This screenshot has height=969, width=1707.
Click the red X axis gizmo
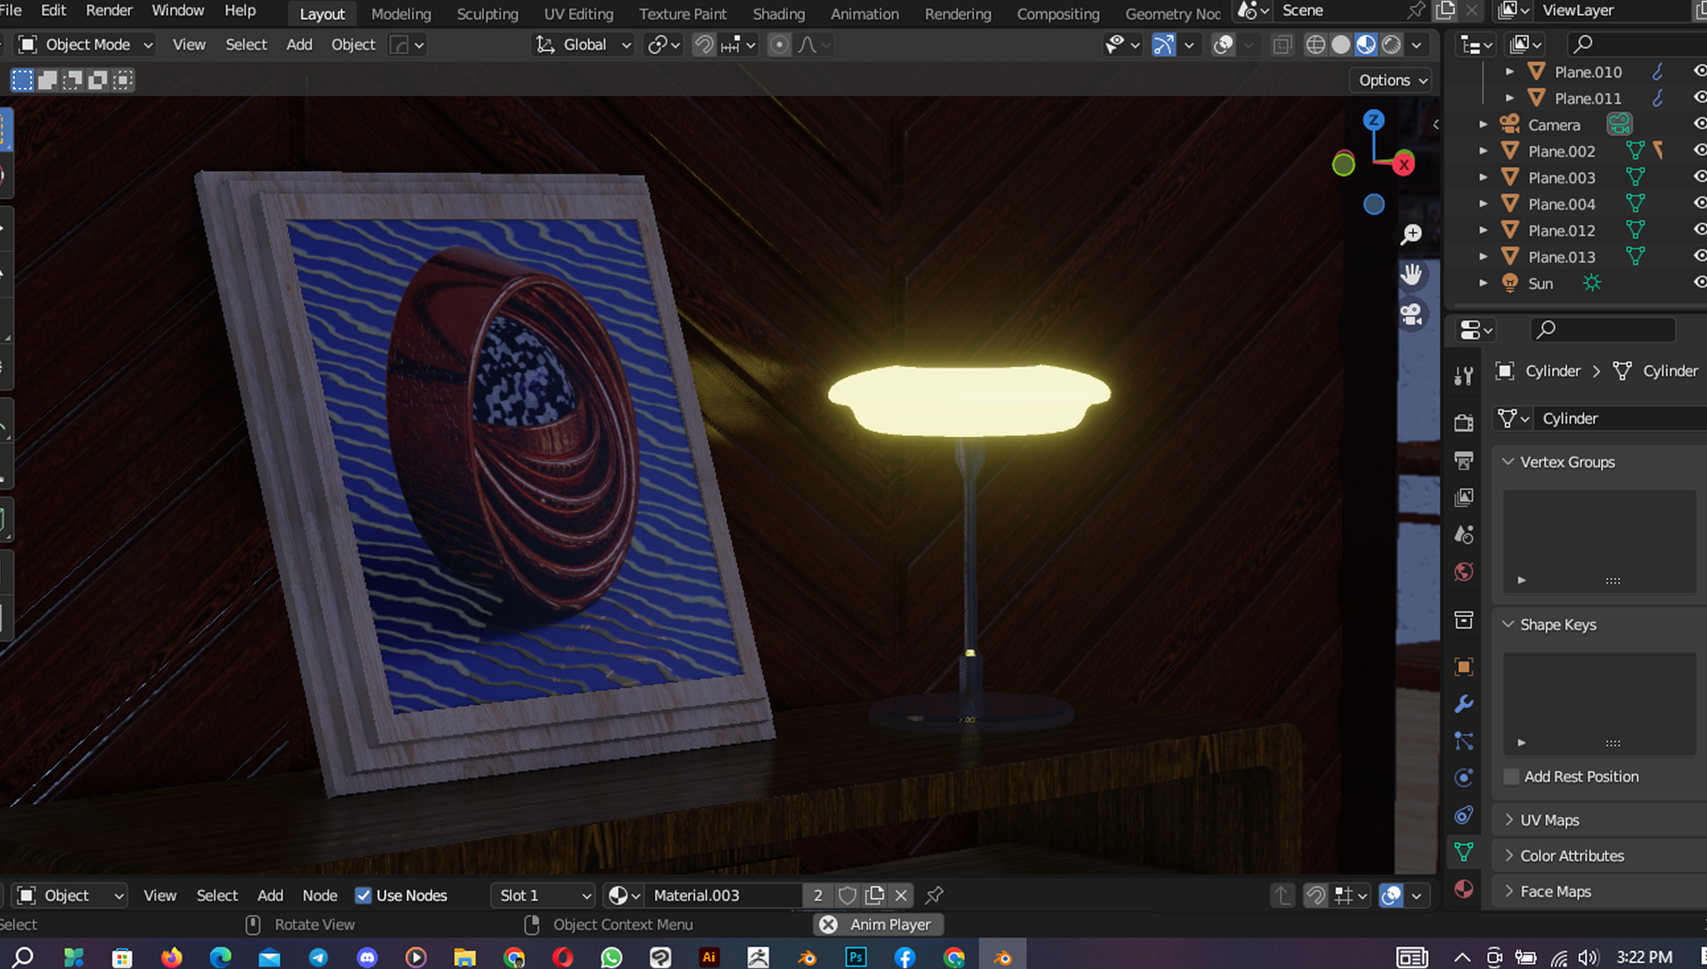[1403, 164]
